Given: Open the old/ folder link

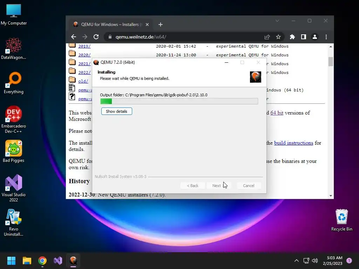Looking at the screenshot, I should point(83,81).
